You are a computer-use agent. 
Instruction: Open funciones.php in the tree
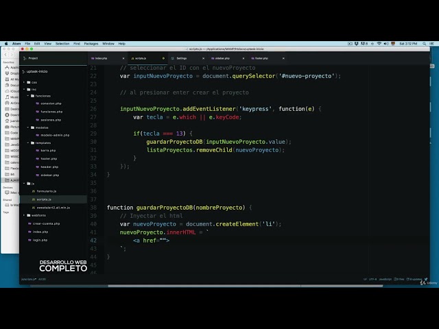[51, 112]
